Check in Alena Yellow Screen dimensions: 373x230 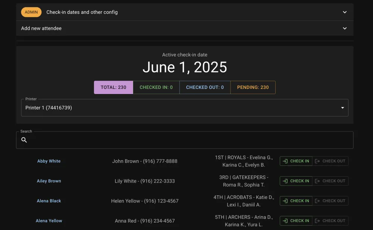click(296, 221)
